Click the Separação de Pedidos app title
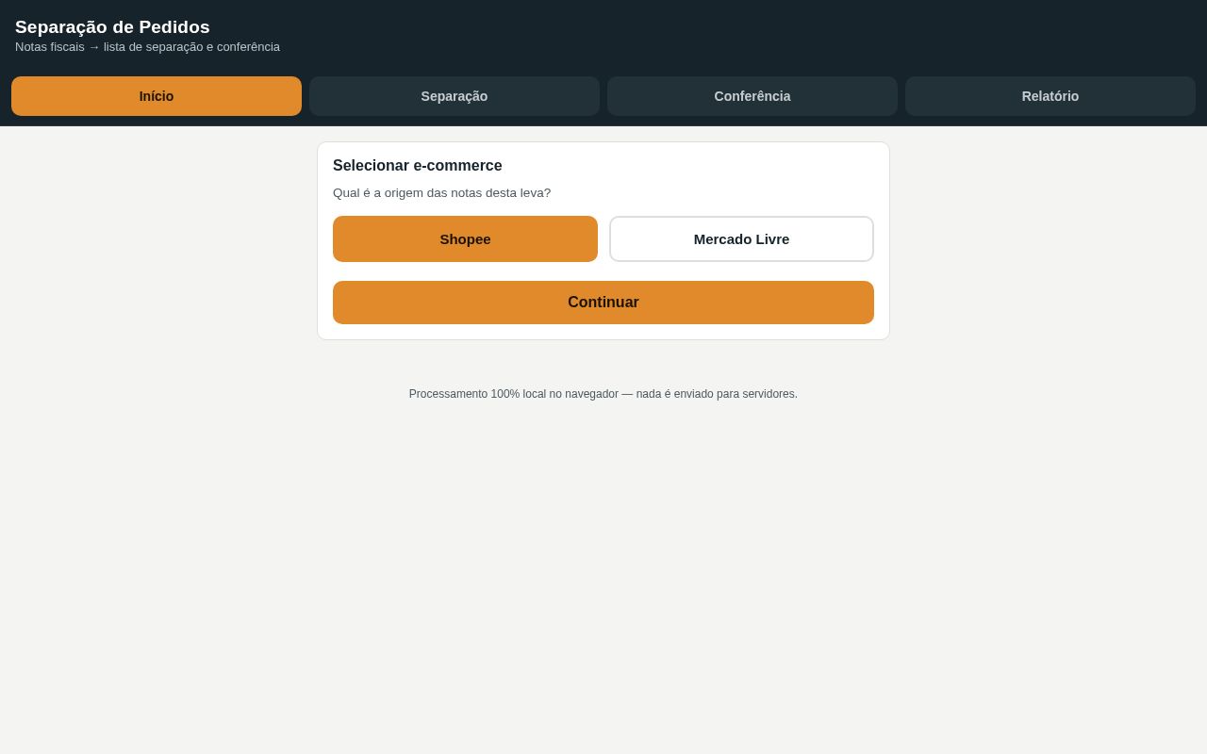Screen dimensions: 1207x754 click(x=112, y=27)
